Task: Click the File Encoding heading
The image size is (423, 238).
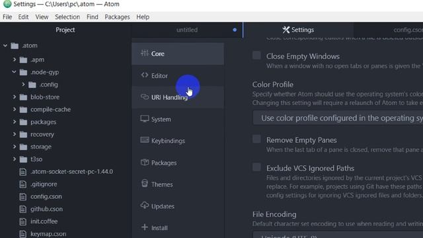Action: [274, 214]
